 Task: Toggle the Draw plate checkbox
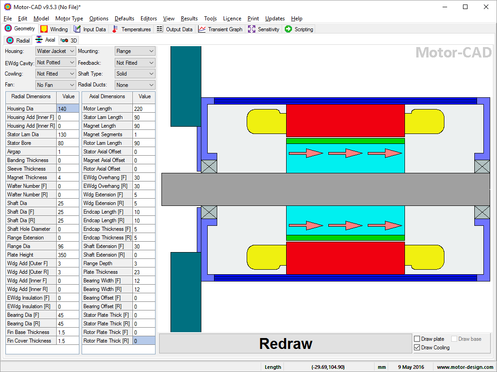pyautogui.click(x=417, y=339)
